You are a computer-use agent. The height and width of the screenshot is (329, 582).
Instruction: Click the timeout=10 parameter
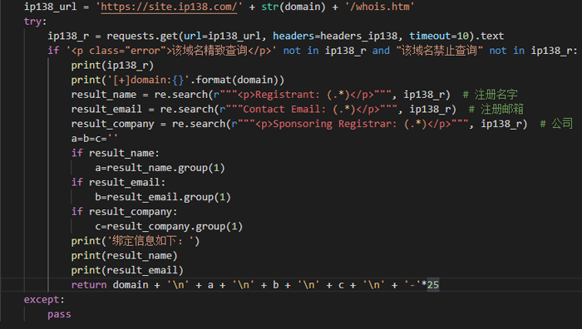[x=439, y=36]
